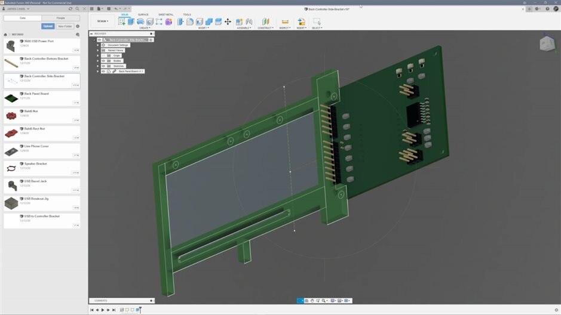Click the Fillet tool icon
Screen dimensions: 561x315
[x=189, y=21]
